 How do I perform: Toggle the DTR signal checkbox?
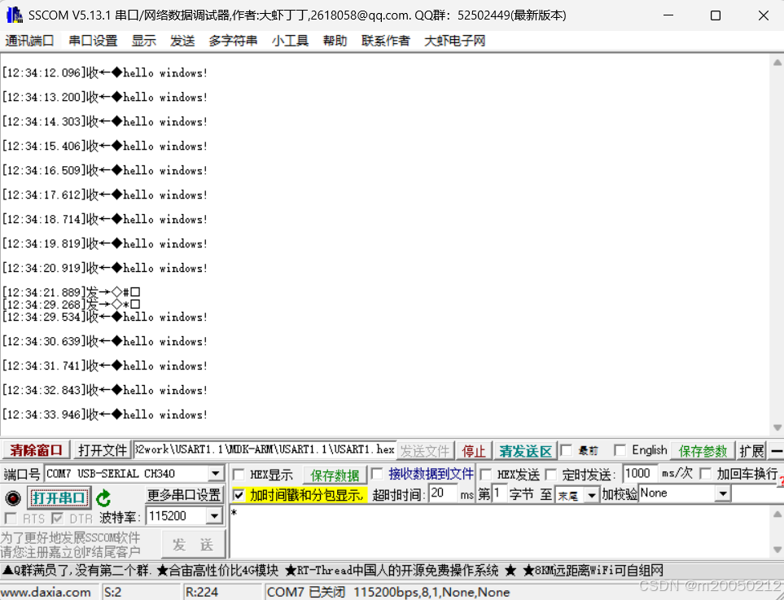59,516
